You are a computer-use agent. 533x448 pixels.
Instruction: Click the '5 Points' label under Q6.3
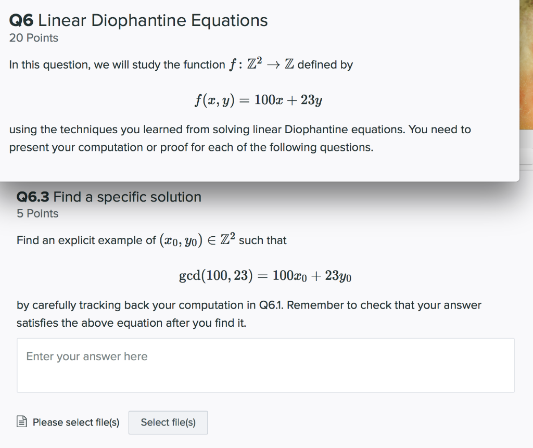click(37, 213)
